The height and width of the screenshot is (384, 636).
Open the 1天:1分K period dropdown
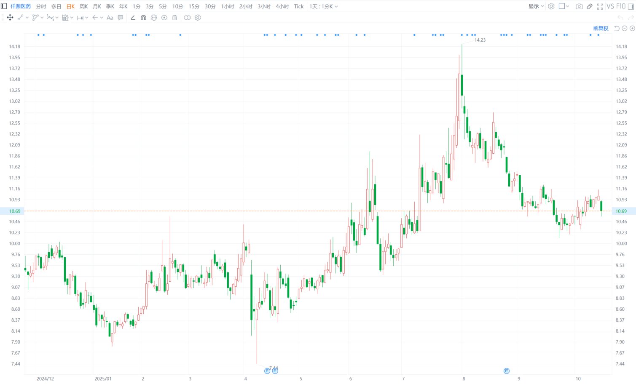pos(324,6)
